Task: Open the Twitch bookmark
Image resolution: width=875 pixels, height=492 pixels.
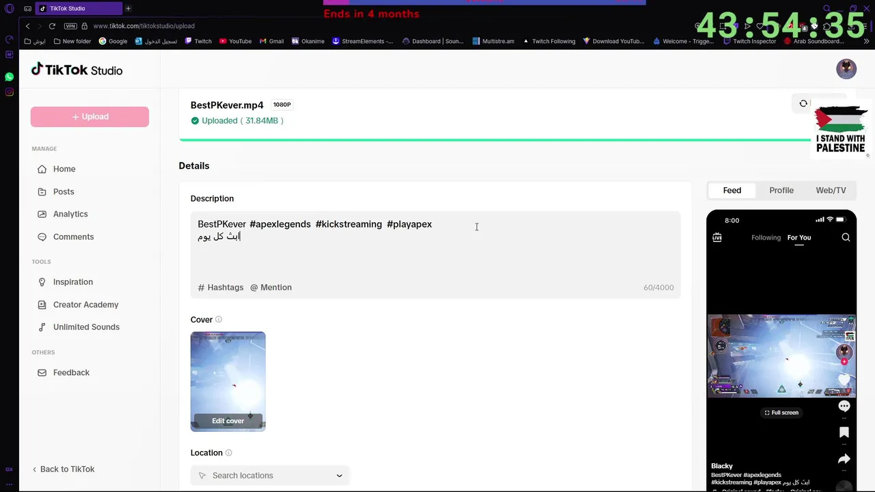Action: click(x=197, y=41)
